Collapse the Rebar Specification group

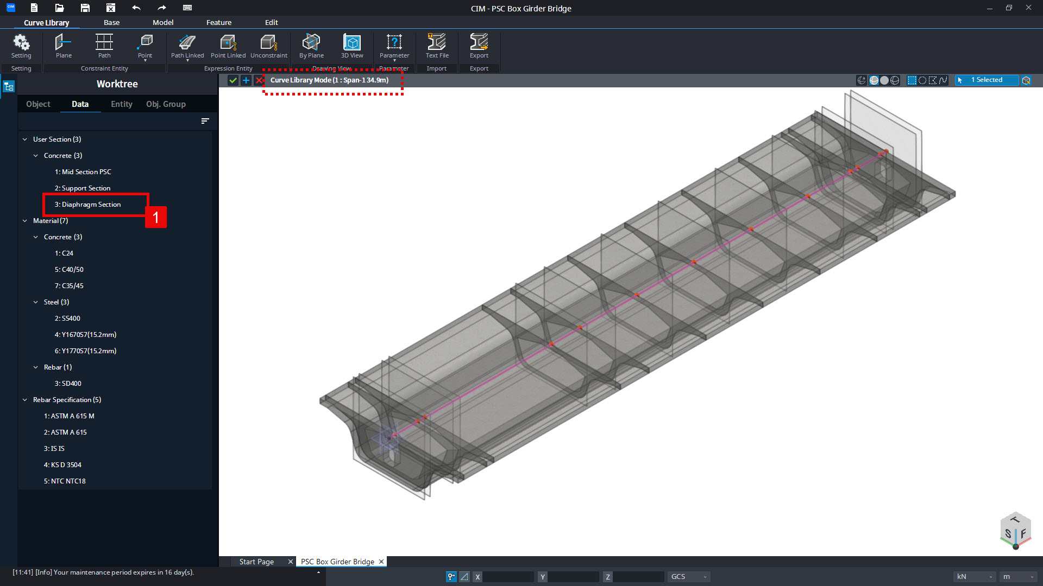coord(25,399)
